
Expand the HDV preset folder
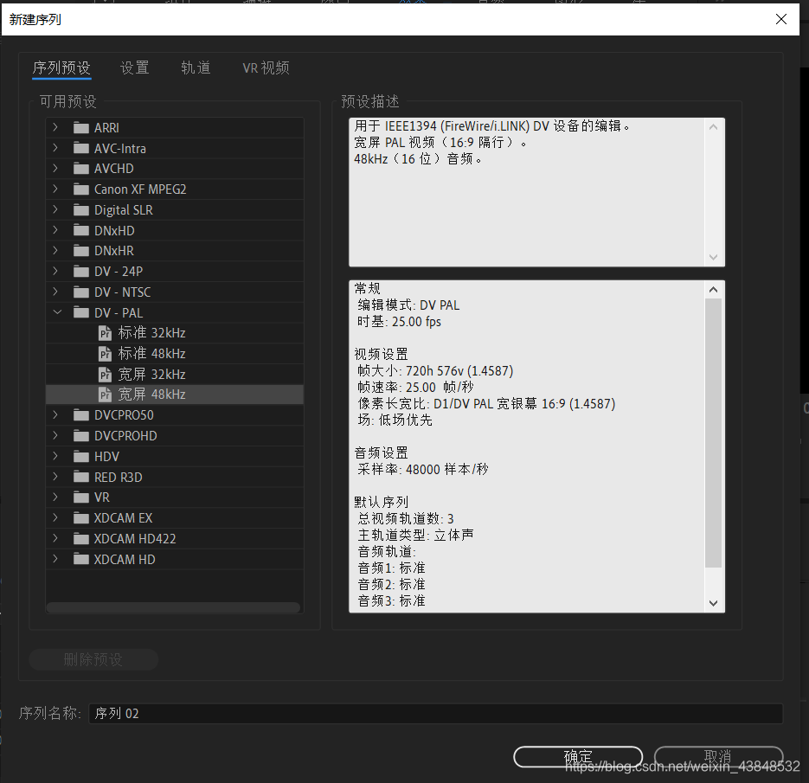pyautogui.click(x=55, y=455)
